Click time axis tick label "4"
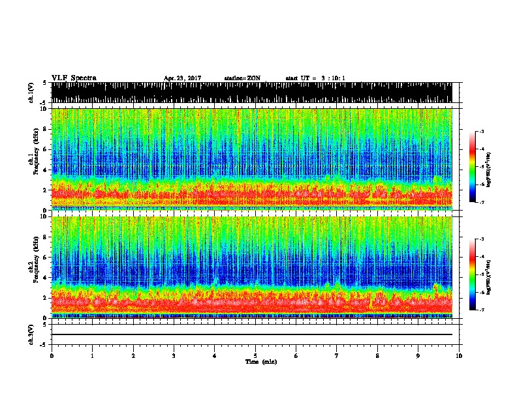 [215, 356]
